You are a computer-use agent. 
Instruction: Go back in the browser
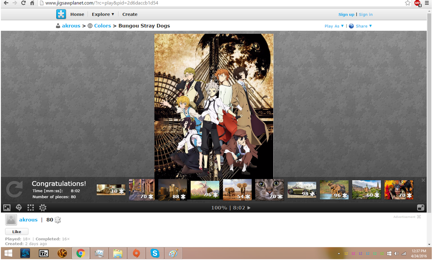[x=6, y=3]
